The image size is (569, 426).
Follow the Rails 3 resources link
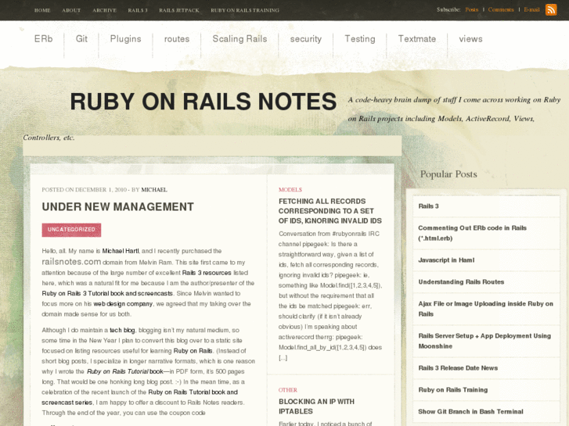tap(207, 273)
